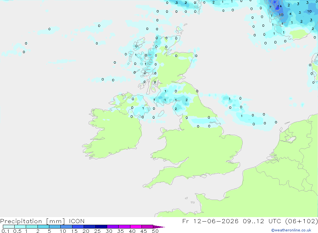Open the weatheronline.co.uk copyright link
The image size is (318, 233).
291,230
